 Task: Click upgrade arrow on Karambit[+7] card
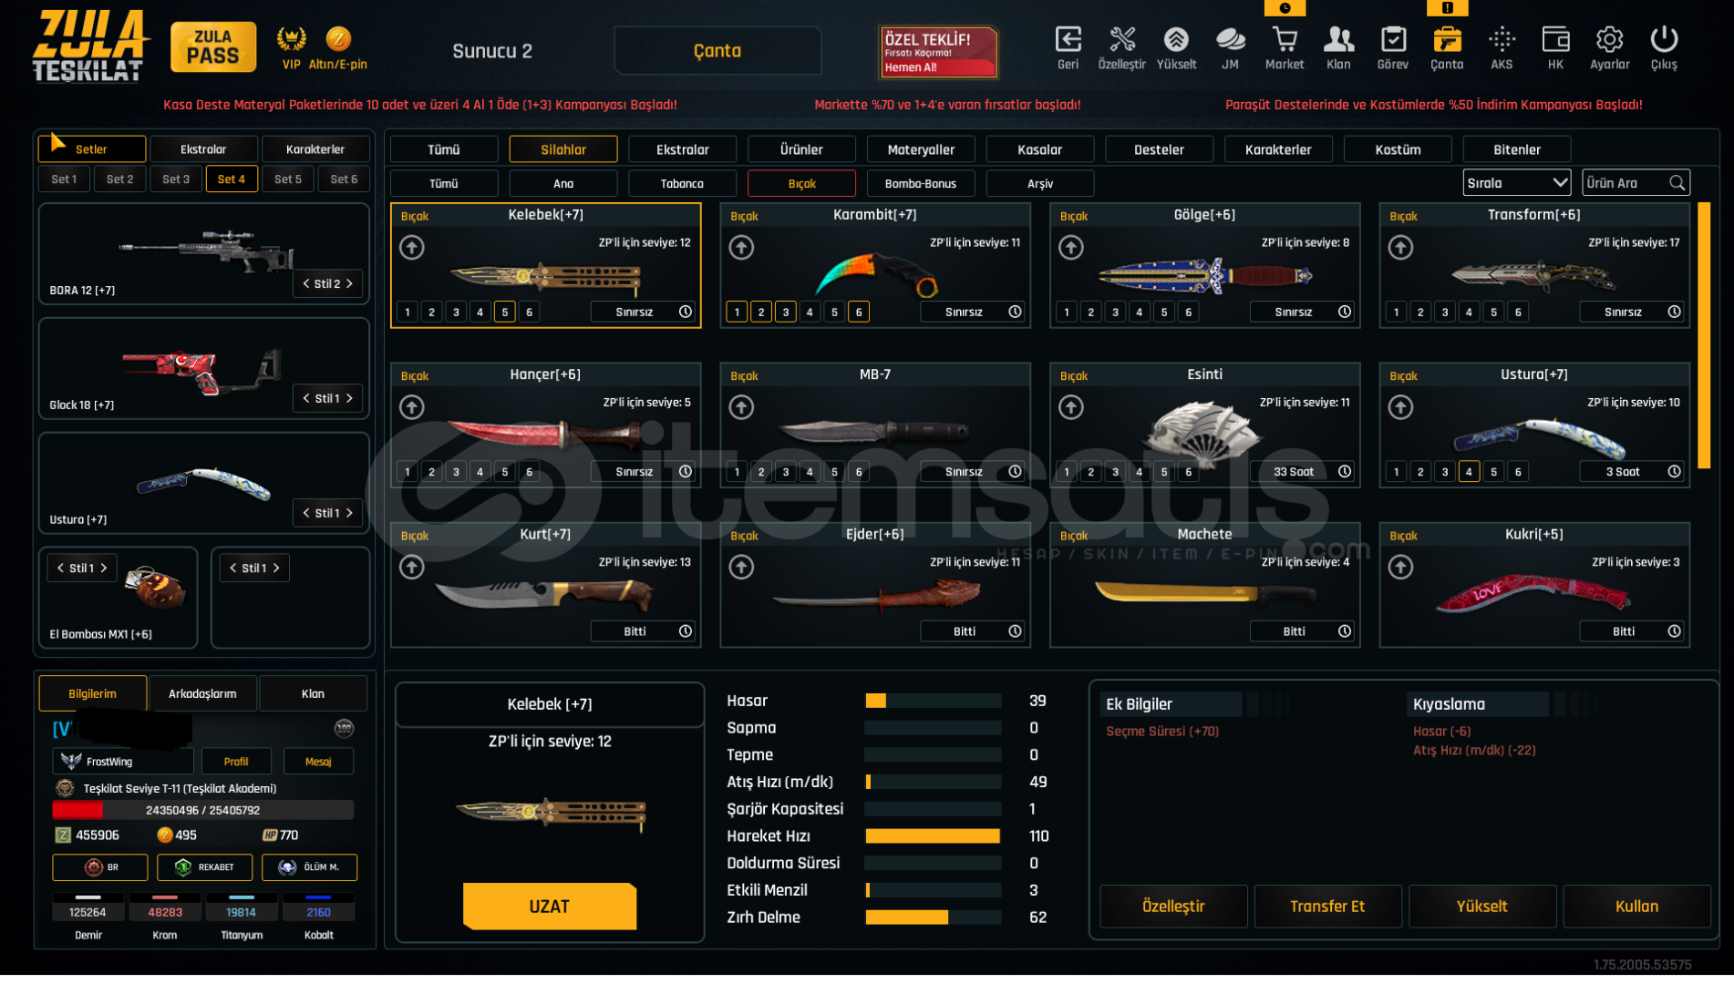(741, 247)
